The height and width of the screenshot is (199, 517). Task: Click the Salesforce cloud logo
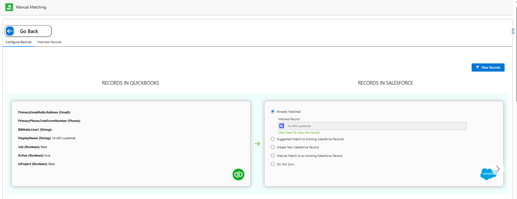(x=488, y=174)
